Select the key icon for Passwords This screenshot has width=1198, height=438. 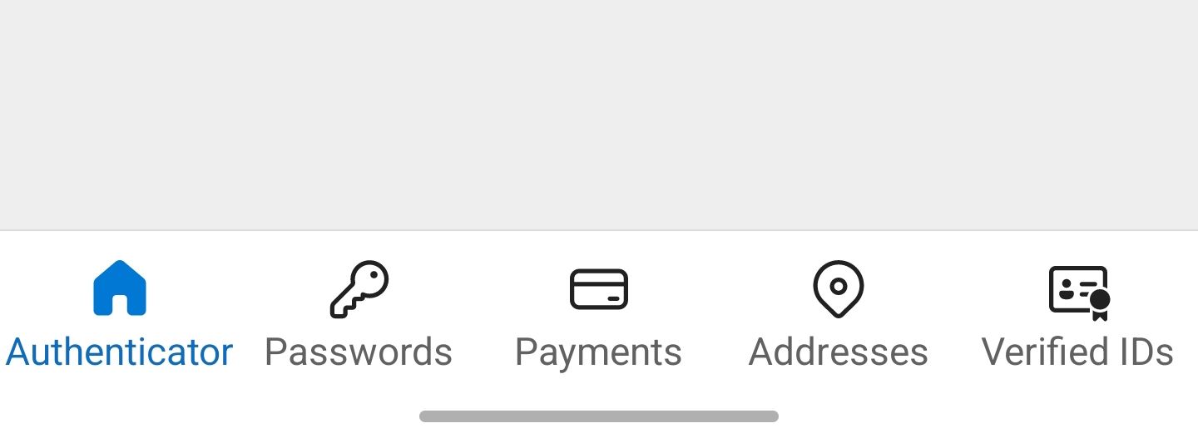pyautogui.click(x=359, y=289)
